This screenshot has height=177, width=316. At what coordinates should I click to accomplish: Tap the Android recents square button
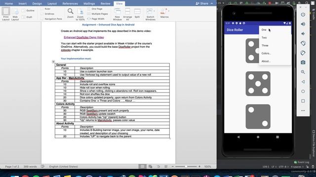click(x=277, y=137)
